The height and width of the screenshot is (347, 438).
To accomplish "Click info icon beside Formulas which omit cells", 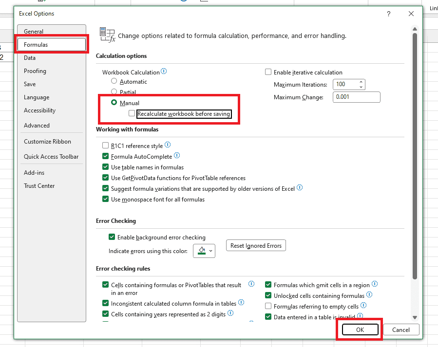I will 375,284.
